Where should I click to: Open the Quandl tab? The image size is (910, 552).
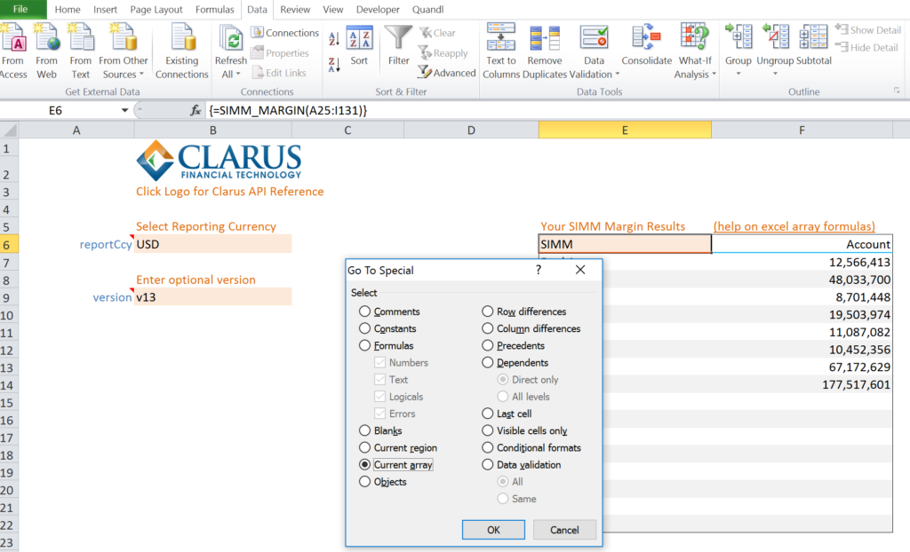[427, 9]
